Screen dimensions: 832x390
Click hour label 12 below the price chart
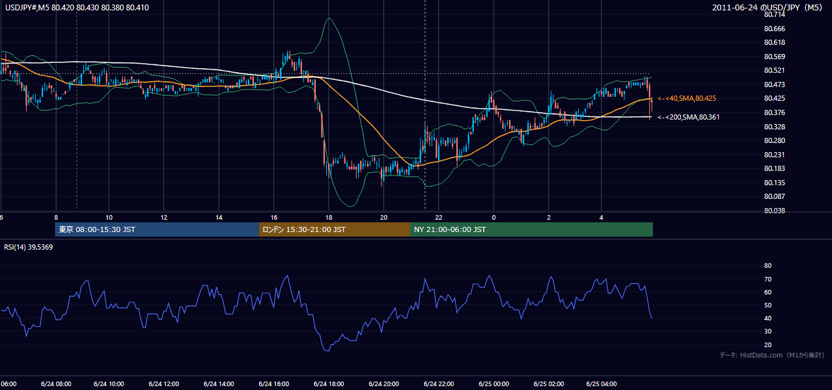click(x=164, y=217)
